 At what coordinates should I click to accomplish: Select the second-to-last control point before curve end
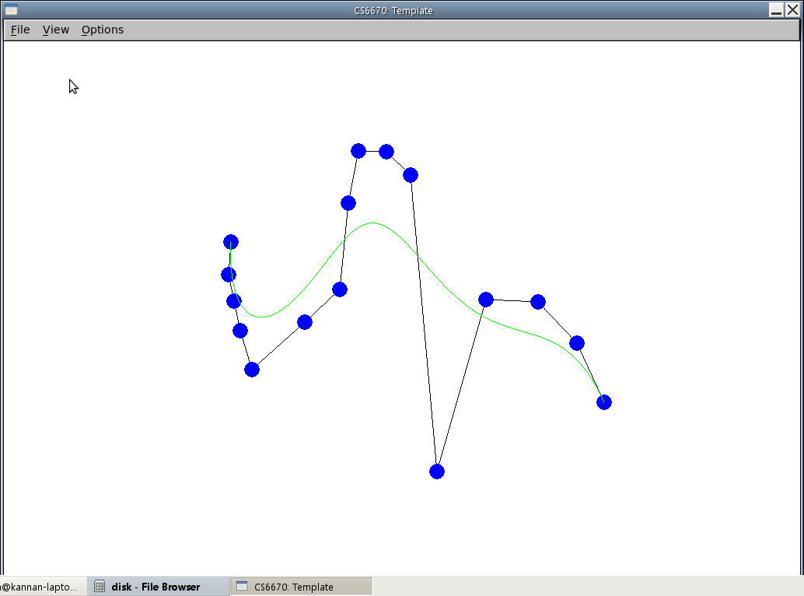tap(577, 343)
